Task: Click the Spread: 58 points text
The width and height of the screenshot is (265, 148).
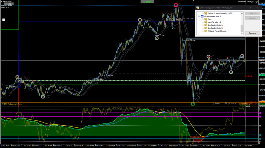Action: click(x=224, y=103)
